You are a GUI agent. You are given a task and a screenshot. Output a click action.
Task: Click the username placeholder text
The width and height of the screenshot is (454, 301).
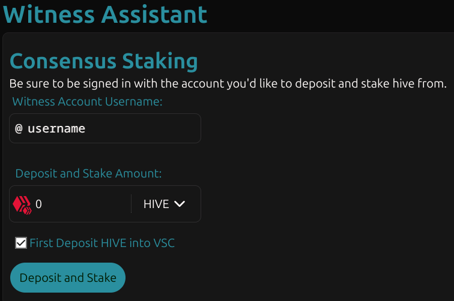[x=56, y=128]
